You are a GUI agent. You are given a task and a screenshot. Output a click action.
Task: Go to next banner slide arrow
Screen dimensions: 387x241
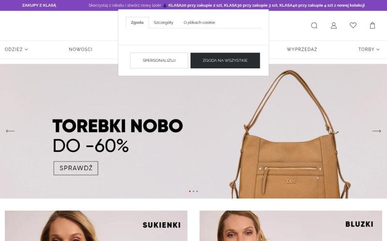pyautogui.click(x=377, y=131)
